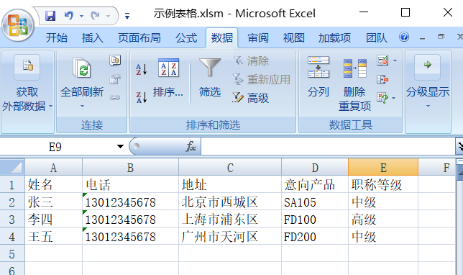Select row 1 header
This screenshot has width=463, height=275.
[x=12, y=185]
